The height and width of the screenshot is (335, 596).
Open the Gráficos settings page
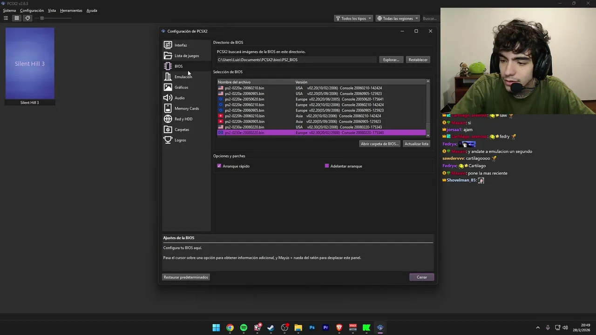(x=186, y=87)
